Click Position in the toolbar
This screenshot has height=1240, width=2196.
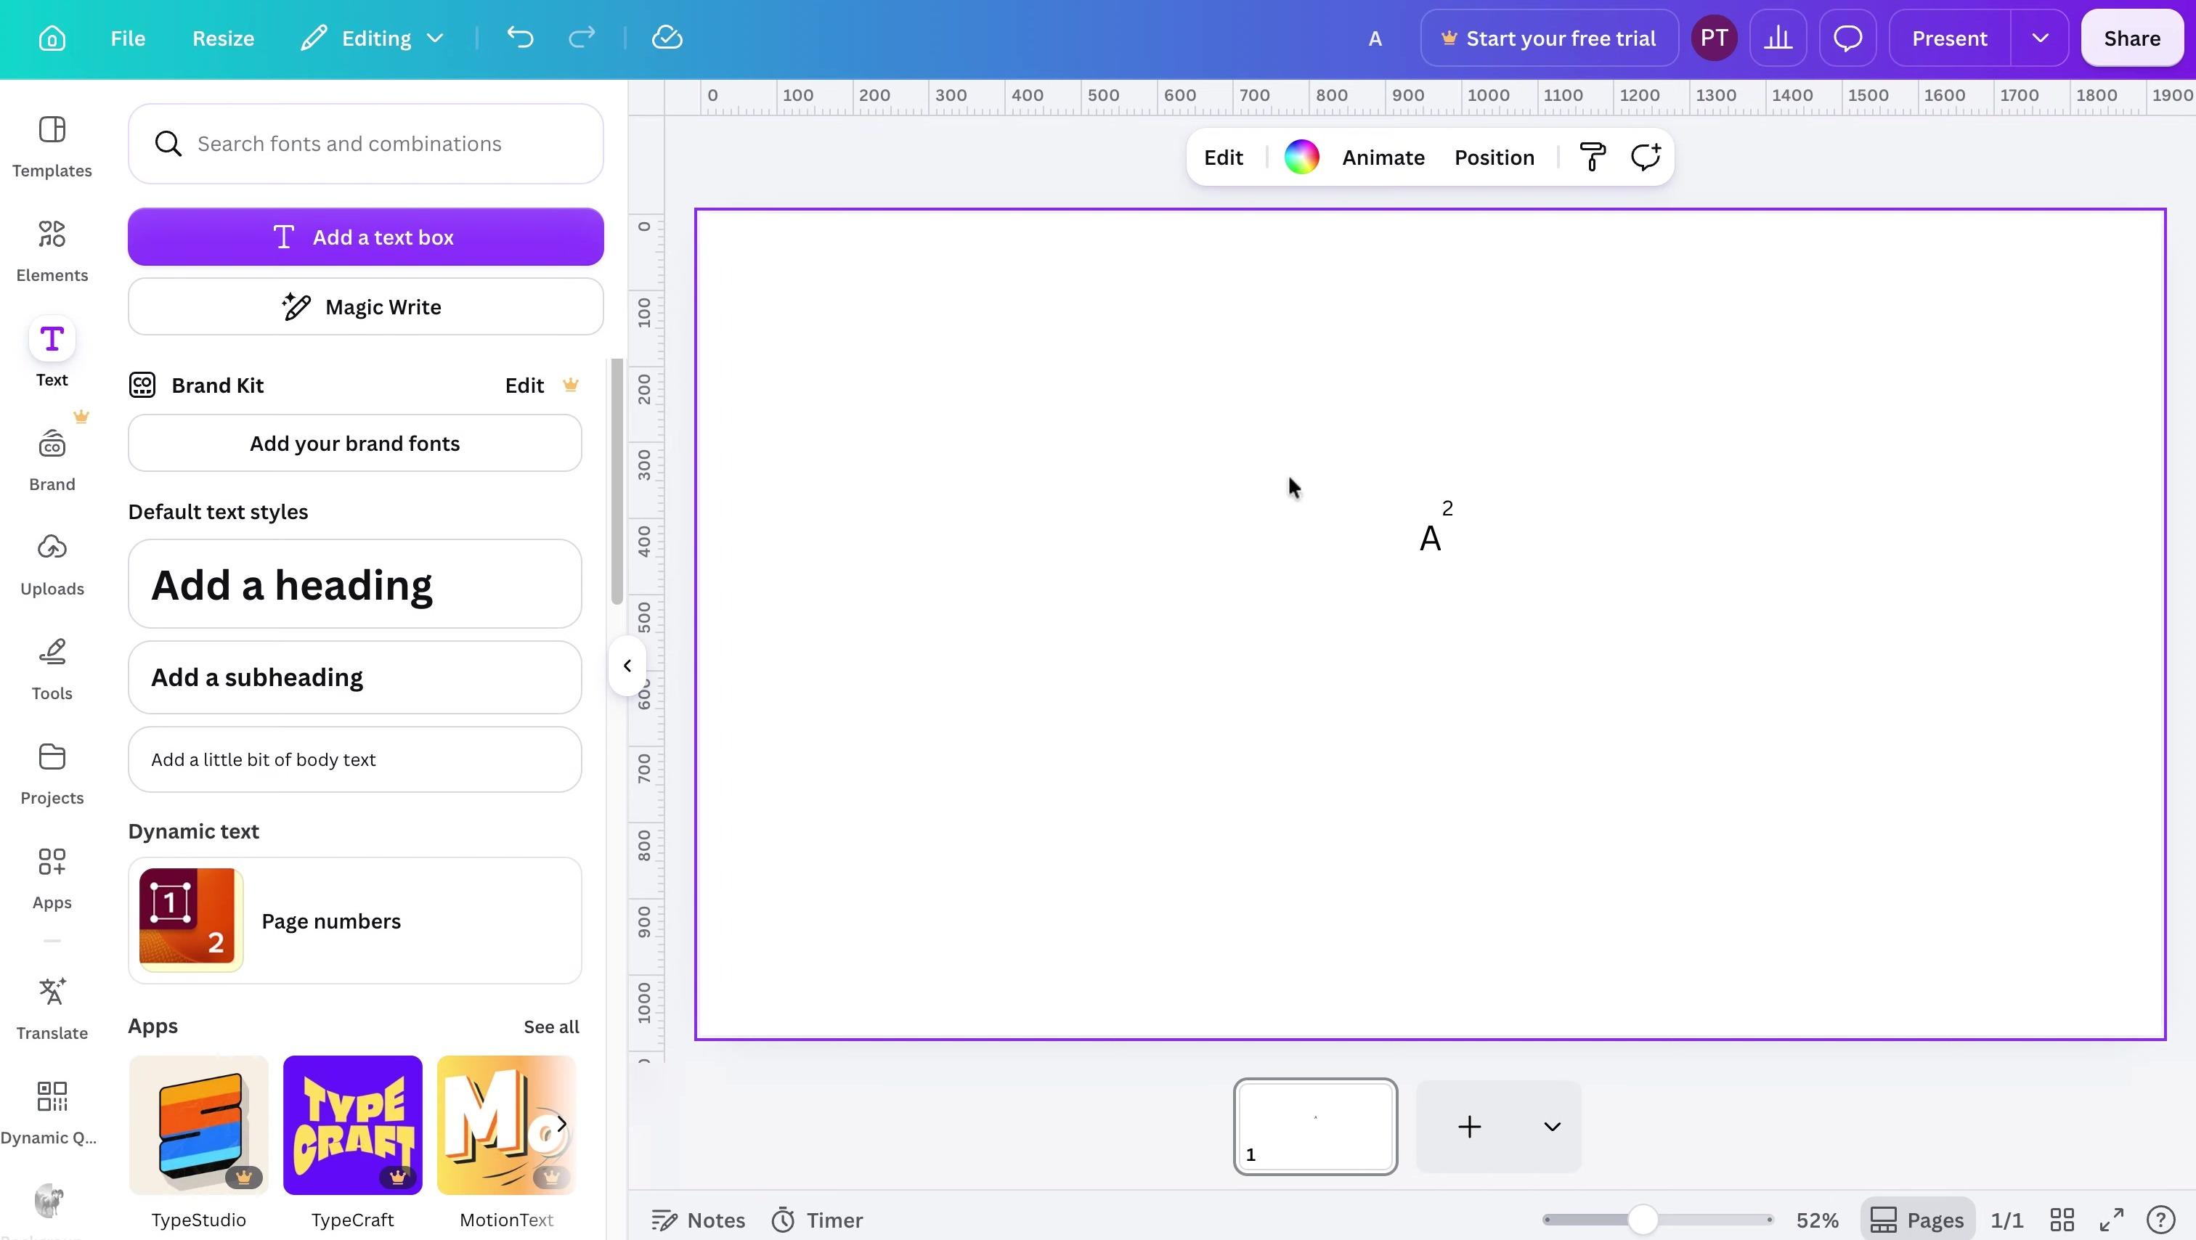[x=1494, y=158]
